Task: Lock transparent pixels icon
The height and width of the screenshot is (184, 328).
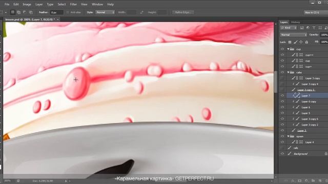Action: 290,42
